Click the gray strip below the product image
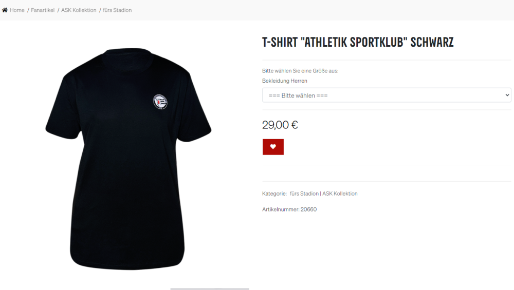 pos(210,288)
